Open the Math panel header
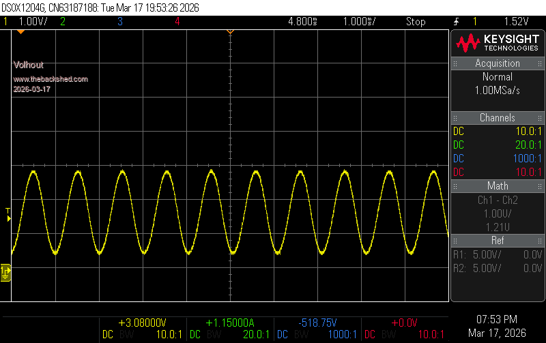Screen dimensions: 546x343 (498, 186)
